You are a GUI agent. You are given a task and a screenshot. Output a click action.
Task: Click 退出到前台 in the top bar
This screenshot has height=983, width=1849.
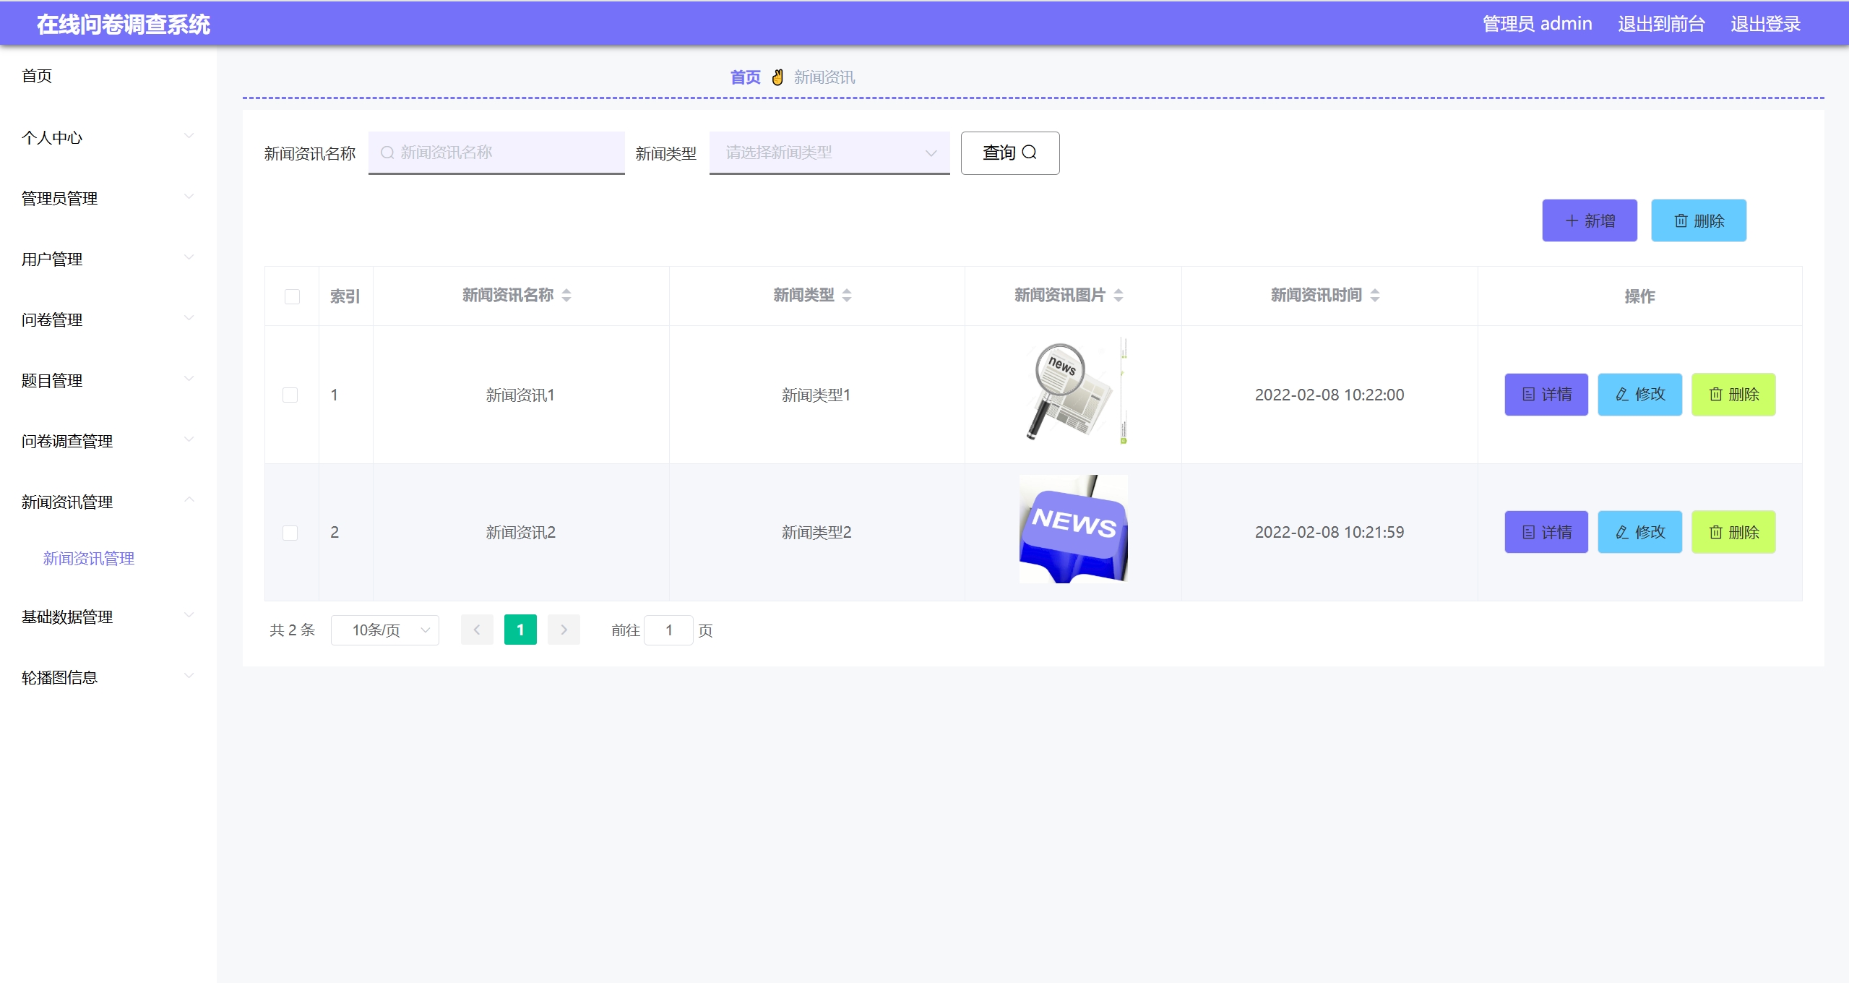[1661, 24]
